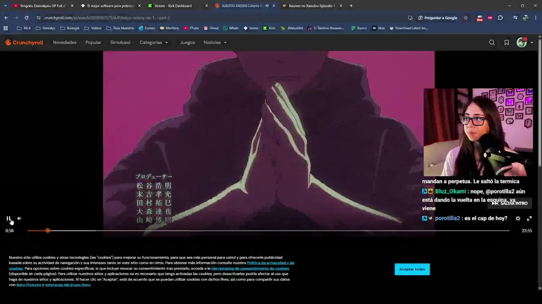Viewport: 542px width, 304px height.
Task: Enter fullscreen video mode
Action: [x=529, y=218]
